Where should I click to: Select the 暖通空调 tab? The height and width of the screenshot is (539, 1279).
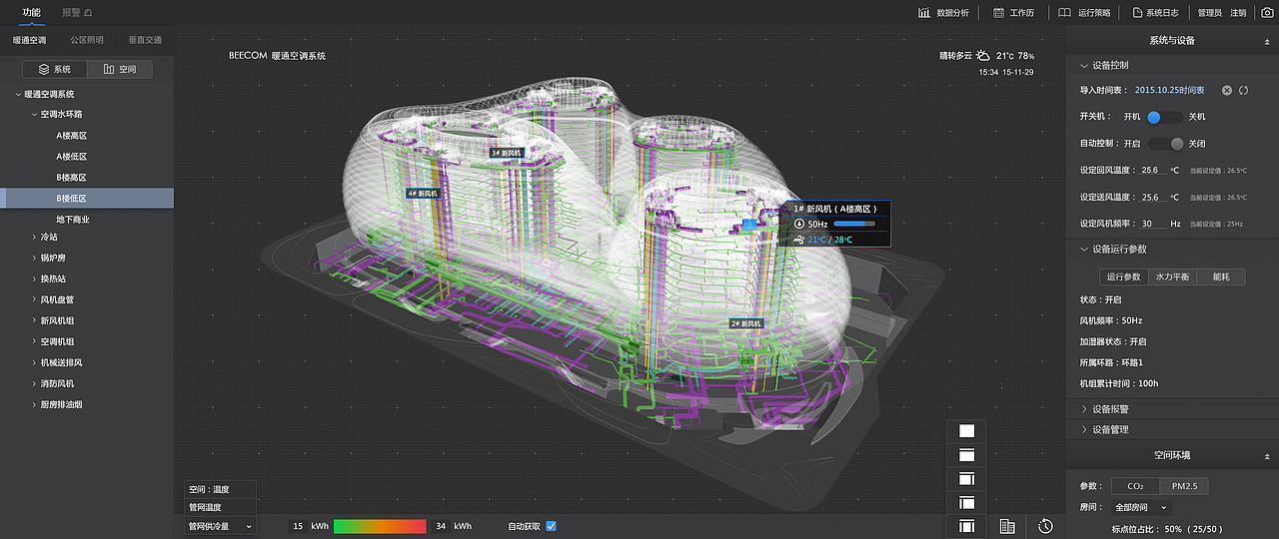click(x=29, y=40)
